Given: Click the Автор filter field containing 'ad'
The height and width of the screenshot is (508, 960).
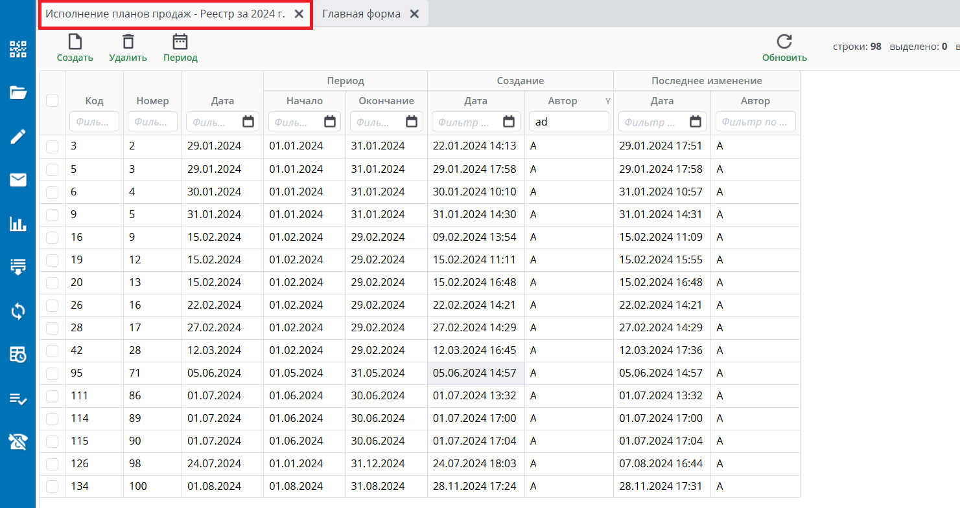Looking at the screenshot, I should pos(568,122).
